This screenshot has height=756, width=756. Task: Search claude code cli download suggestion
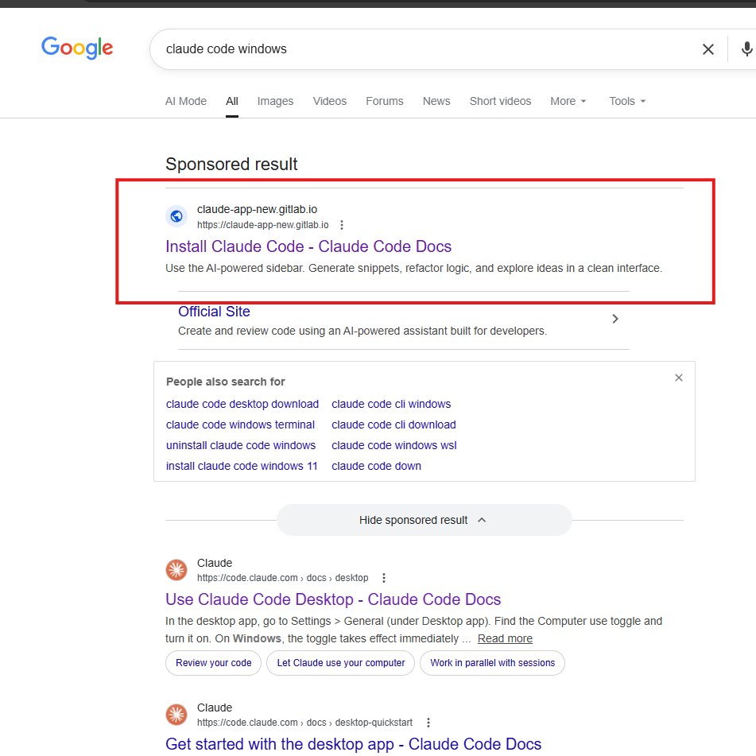pyautogui.click(x=394, y=425)
